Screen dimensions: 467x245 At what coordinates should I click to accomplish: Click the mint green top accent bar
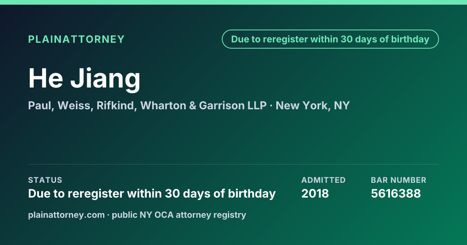tap(233, 2)
